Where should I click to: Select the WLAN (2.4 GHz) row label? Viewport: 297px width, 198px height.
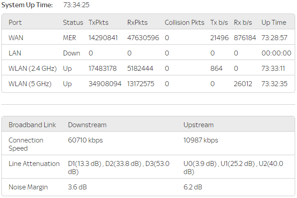32,69
